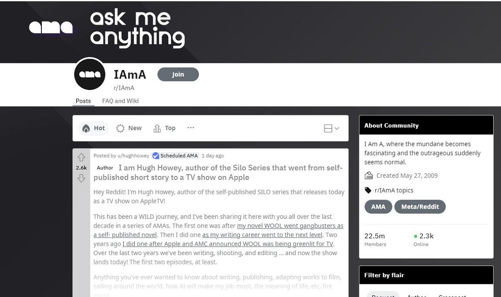Image resolution: width=501 pixels, height=297 pixels.
Task: Toggle the Meta/Reddit flair filter
Action: click(420, 207)
